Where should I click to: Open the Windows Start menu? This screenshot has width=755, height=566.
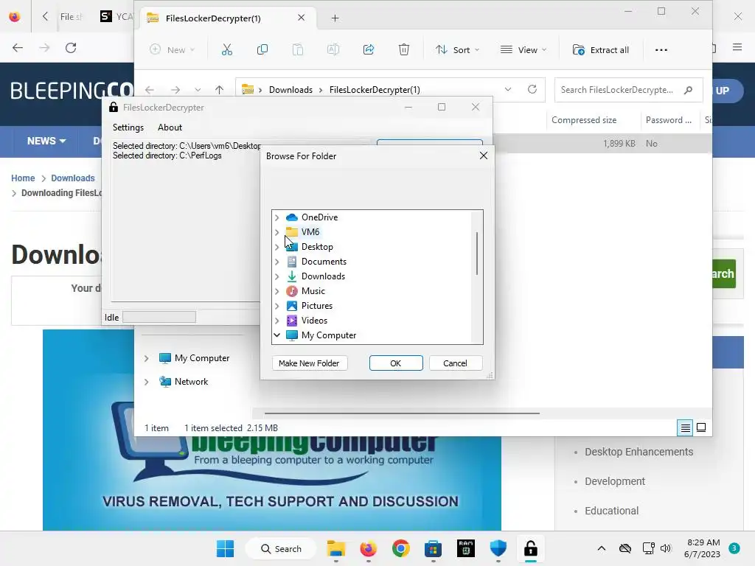tap(226, 548)
